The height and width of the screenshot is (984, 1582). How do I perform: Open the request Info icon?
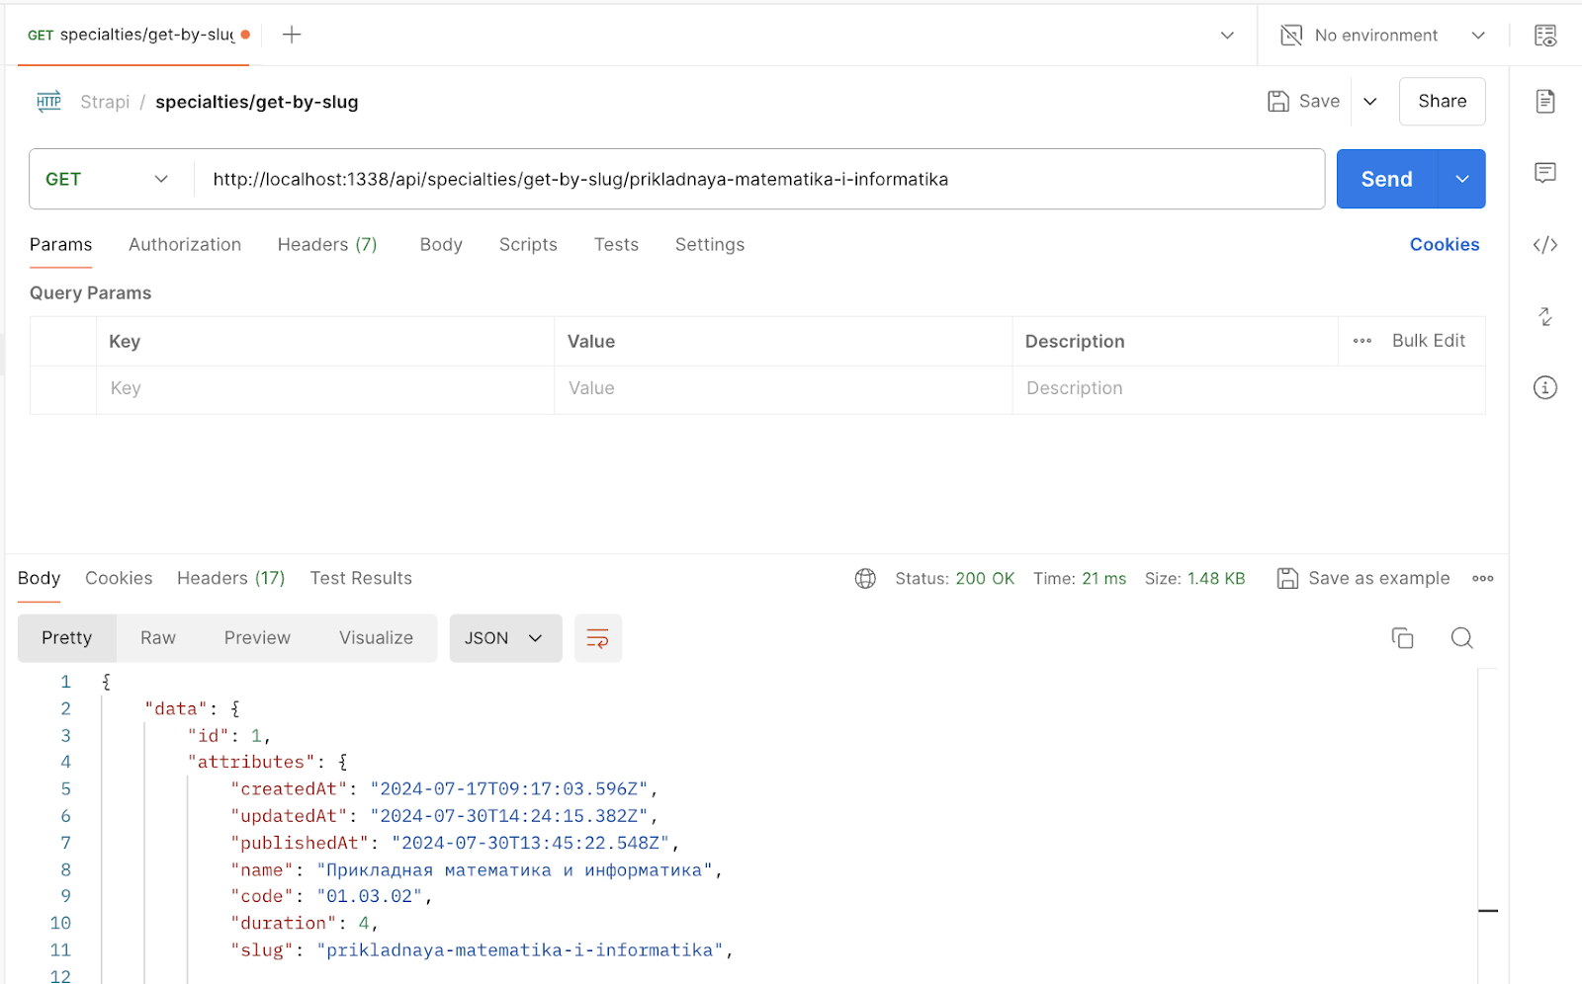tap(1545, 387)
